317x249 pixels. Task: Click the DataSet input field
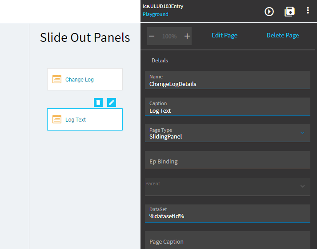tap(228, 213)
